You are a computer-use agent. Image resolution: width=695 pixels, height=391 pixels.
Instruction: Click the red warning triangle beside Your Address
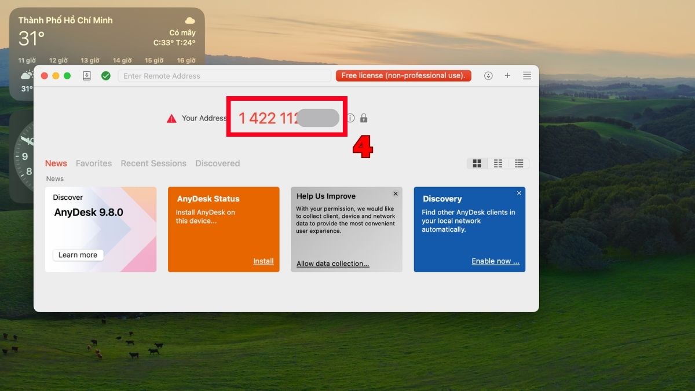click(x=171, y=118)
